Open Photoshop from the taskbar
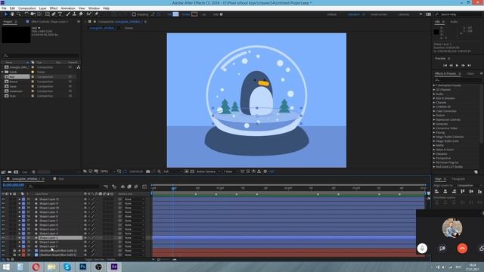Screen dimensions: 484x272 pos(82,267)
